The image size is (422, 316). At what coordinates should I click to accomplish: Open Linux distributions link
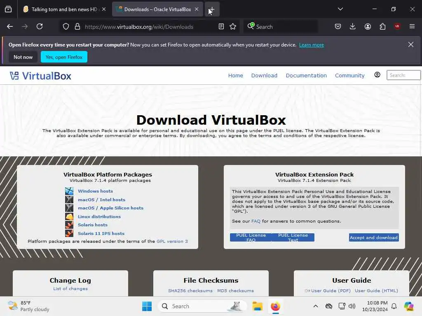click(99, 216)
